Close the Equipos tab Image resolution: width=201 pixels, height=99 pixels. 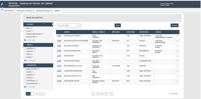pyautogui.click(x=61, y=11)
